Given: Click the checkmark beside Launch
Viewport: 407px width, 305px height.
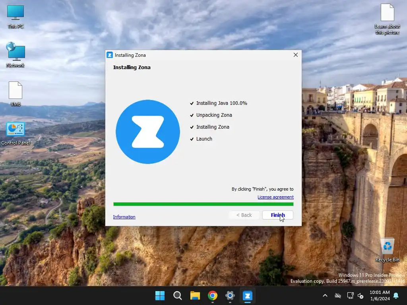Looking at the screenshot, I should [x=192, y=139].
